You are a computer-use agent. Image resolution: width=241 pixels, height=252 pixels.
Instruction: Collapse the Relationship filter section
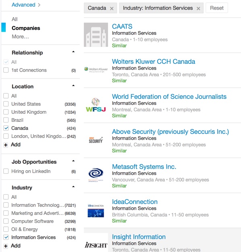73,52
